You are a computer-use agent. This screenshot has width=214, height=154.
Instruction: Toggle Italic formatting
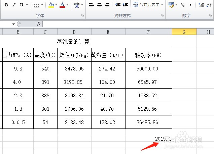(14, 5)
